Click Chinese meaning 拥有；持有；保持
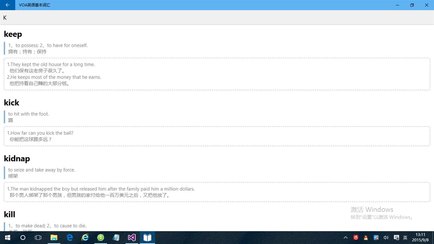434x244 pixels. (27, 52)
